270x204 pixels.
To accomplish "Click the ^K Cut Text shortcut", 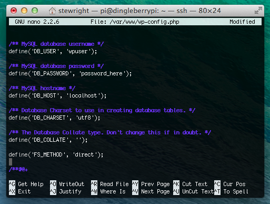I will (191, 184).
